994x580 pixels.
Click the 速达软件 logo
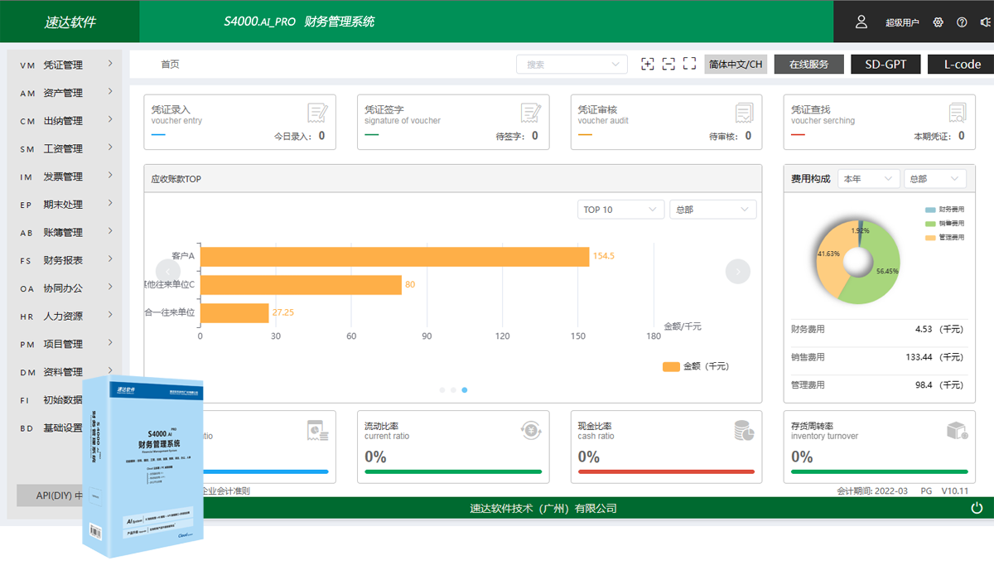pos(70,22)
